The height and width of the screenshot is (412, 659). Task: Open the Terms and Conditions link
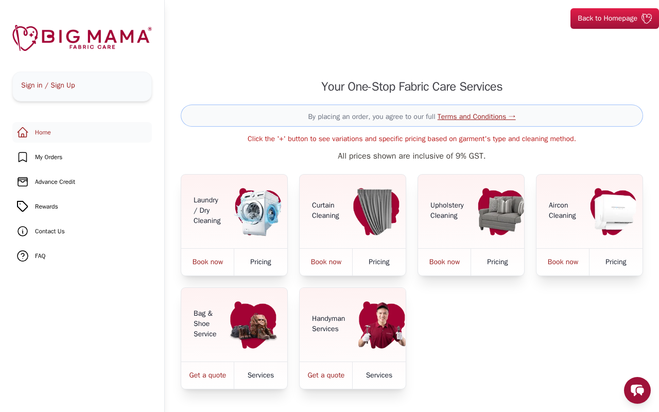pyautogui.click(x=476, y=116)
